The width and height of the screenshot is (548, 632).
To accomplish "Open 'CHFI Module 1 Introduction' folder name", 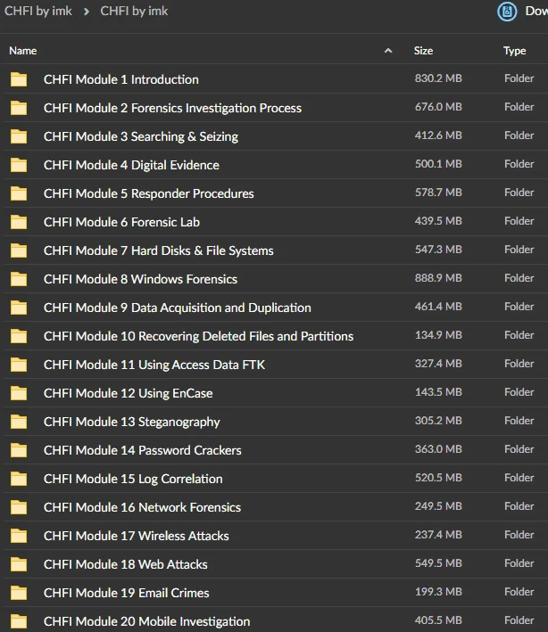I will (x=121, y=79).
